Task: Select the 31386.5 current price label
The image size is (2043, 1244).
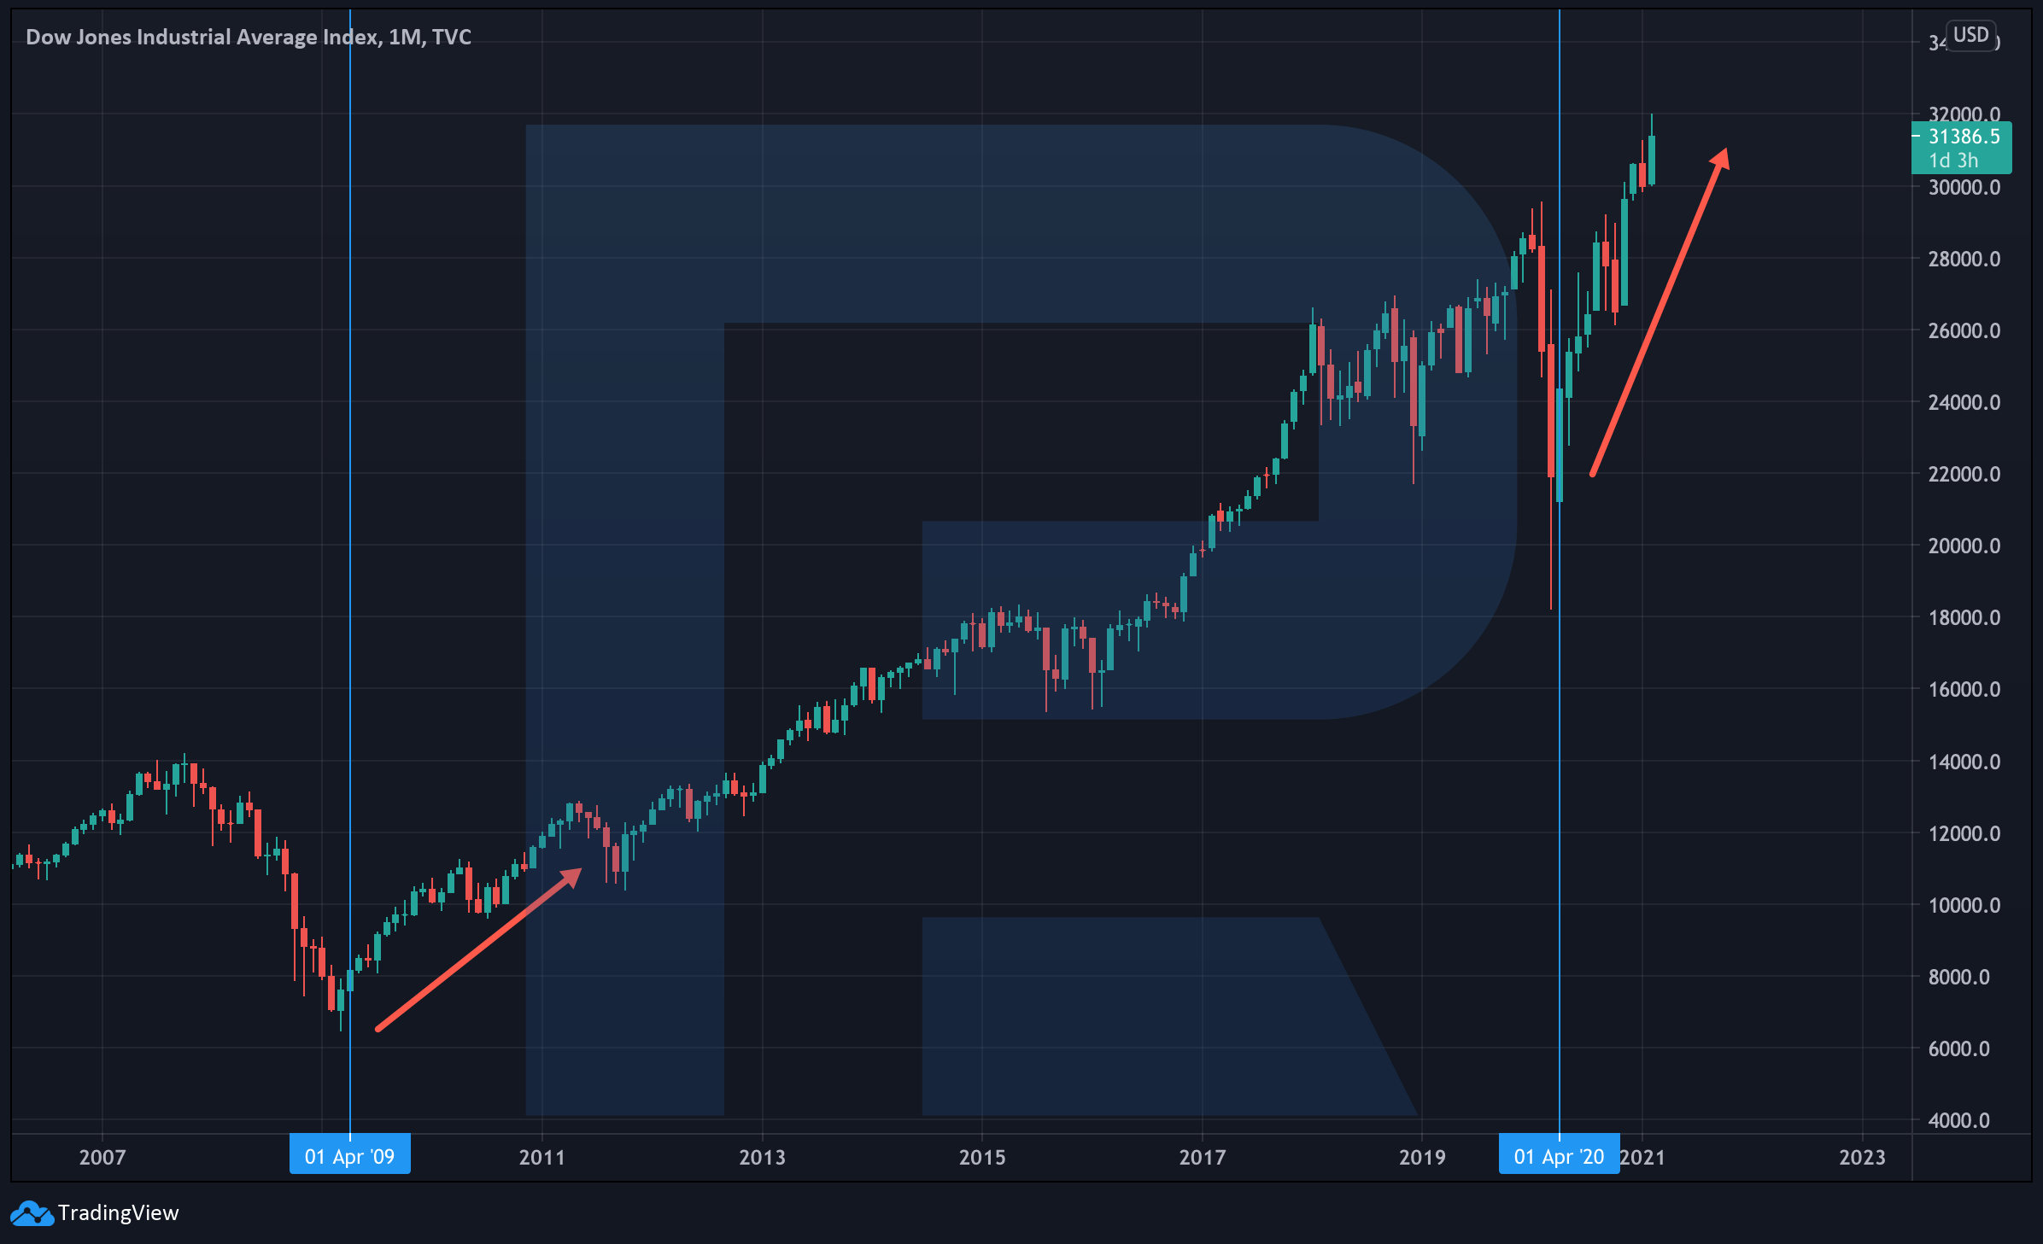Action: 1964,137
